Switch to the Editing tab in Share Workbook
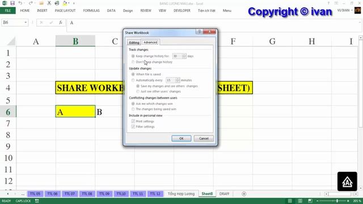 (x=134, y=42)
